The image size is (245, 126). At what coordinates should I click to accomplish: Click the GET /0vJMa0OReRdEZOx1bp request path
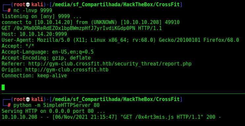point(76,28)
